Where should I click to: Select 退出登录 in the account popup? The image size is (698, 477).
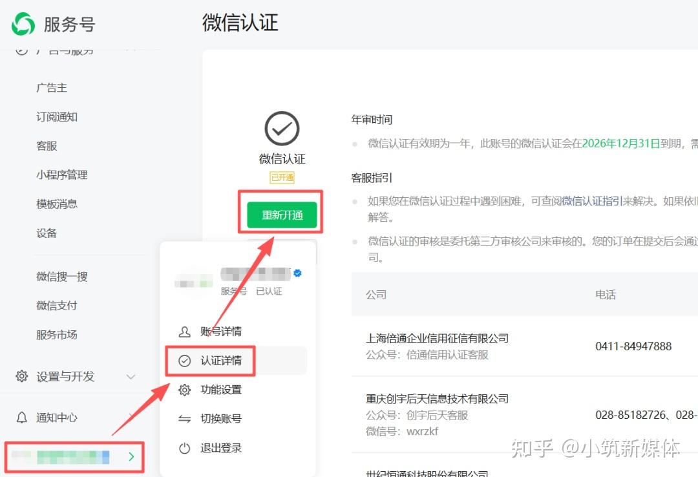(221, 448)
